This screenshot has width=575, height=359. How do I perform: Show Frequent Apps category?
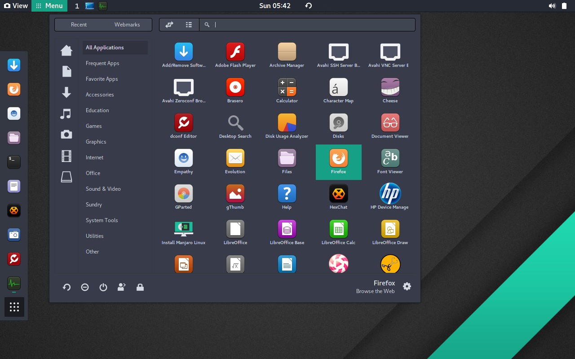102,63
